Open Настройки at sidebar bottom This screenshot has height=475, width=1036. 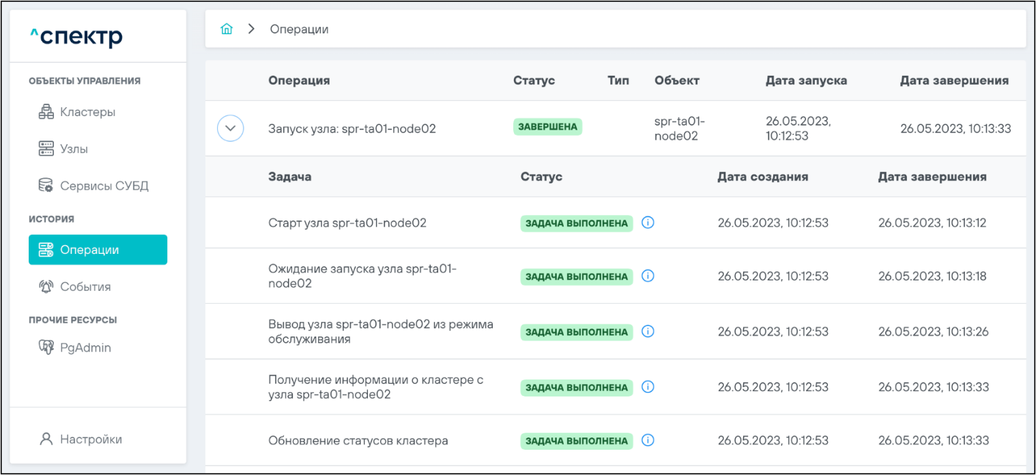coord(90,439)
